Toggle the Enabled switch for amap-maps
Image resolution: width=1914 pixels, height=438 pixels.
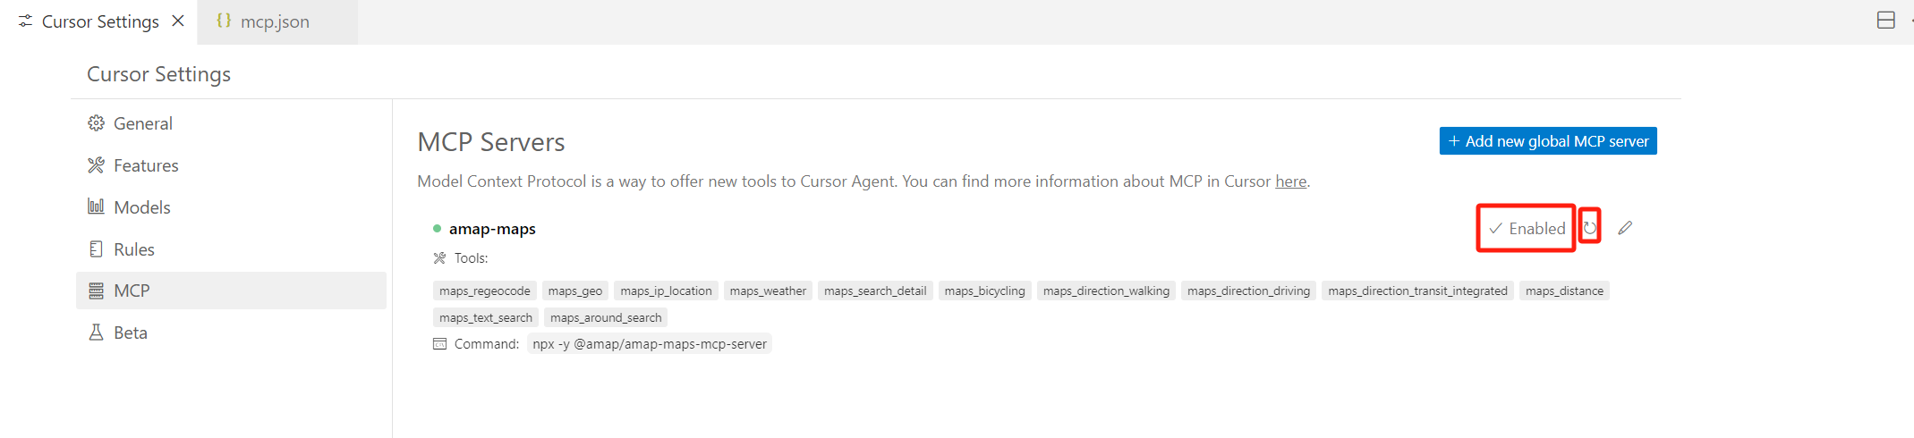(1527, 228)
